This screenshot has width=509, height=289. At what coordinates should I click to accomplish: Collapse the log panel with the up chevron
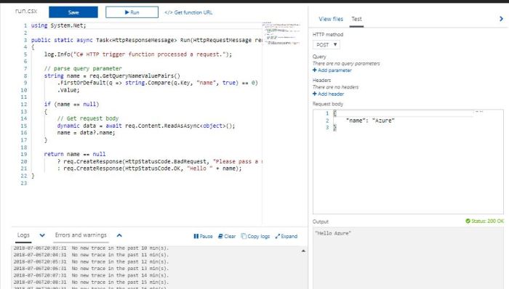pos(119,235)
